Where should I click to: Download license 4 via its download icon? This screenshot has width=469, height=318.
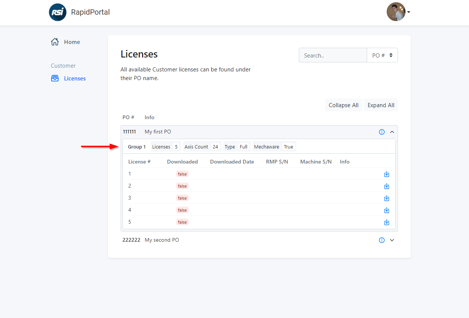[x=387, y=210]
